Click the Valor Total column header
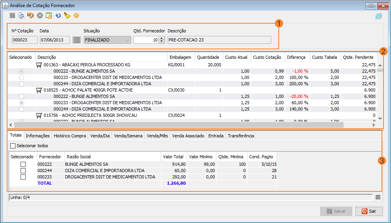Screen dimensions: 391x223 (x=173, y=157)
